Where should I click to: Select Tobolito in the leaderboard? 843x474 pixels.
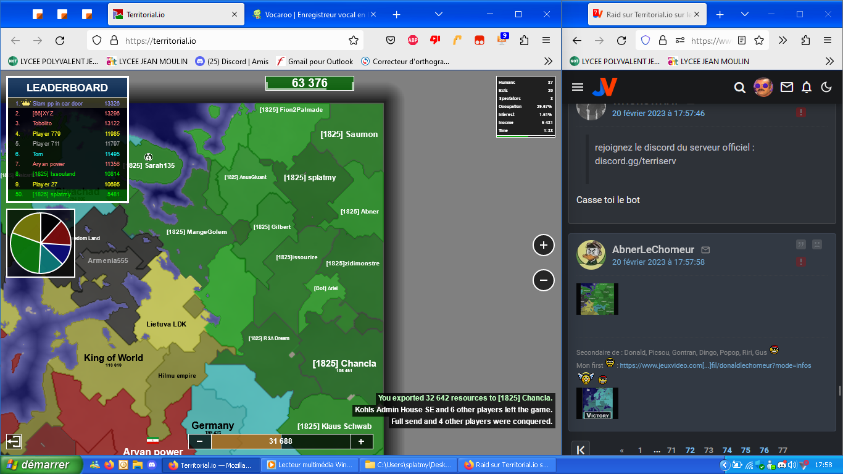click(67, 123)
